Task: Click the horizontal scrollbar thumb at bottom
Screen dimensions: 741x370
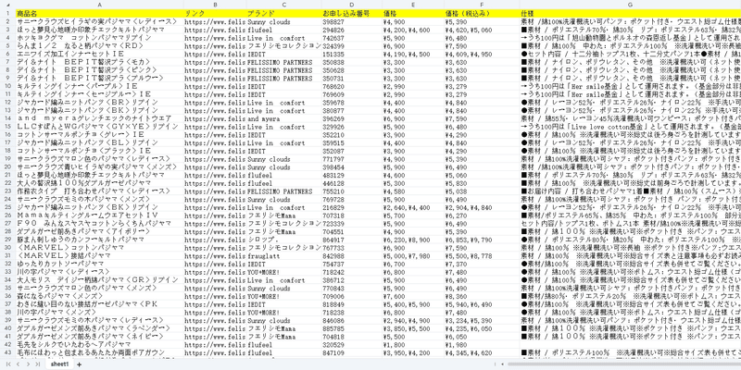Action: pos(623,364)
